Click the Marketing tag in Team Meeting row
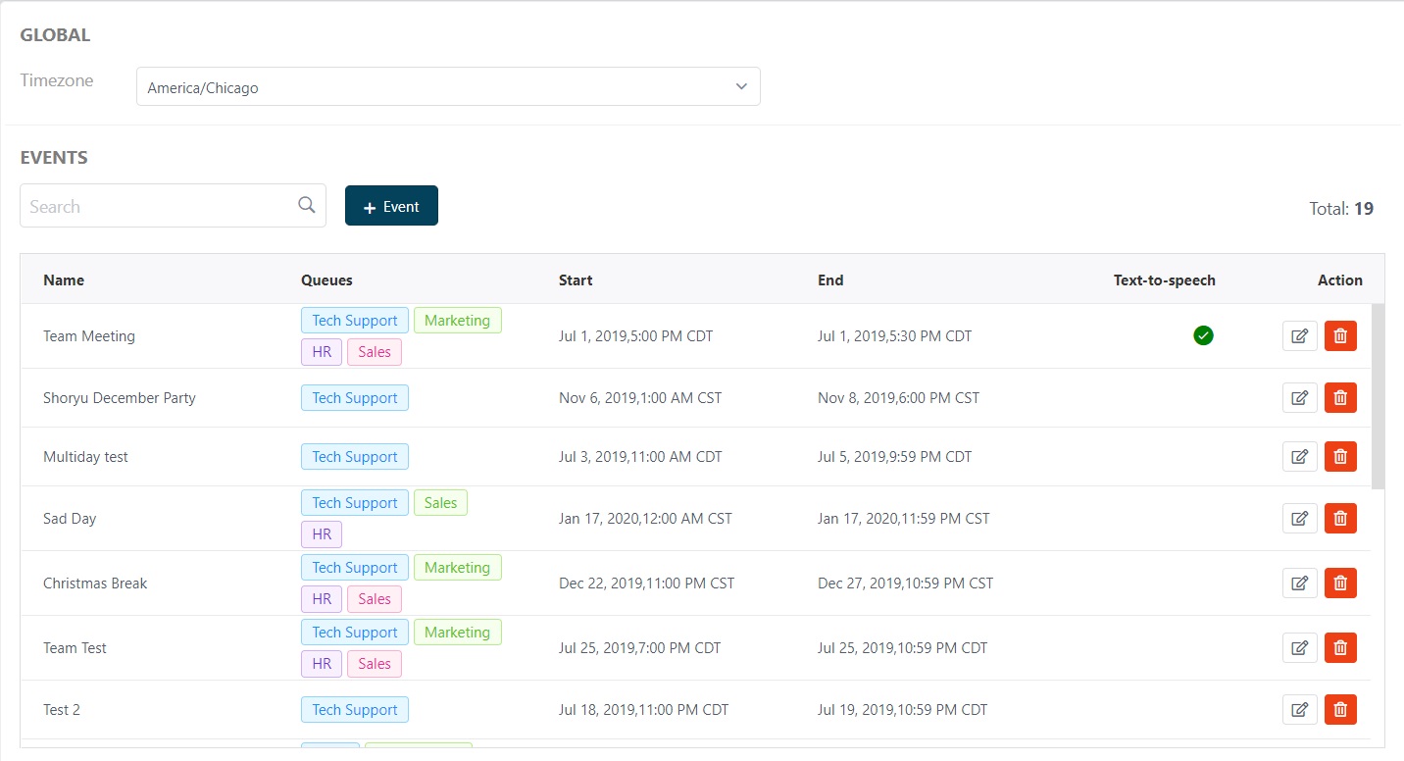The image size is (1404, 761). pyautogui.click(x=457, y=321)
